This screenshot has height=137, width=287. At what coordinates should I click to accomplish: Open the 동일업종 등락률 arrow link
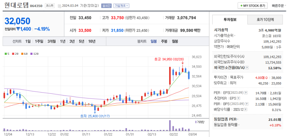(227, 125)
